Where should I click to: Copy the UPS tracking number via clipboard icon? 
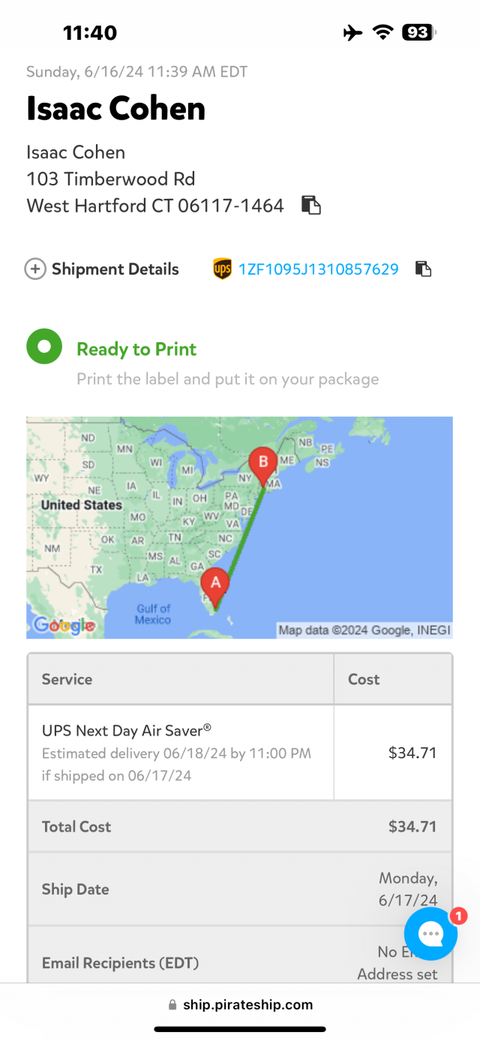coord(424,269)
